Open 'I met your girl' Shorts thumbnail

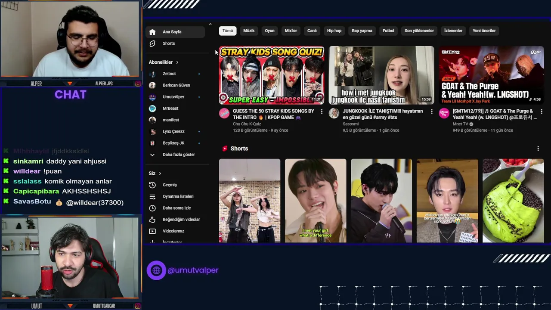316,201
